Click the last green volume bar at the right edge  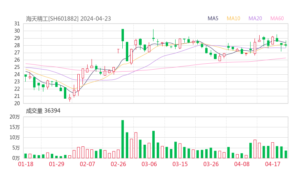(x=286, y=155)
